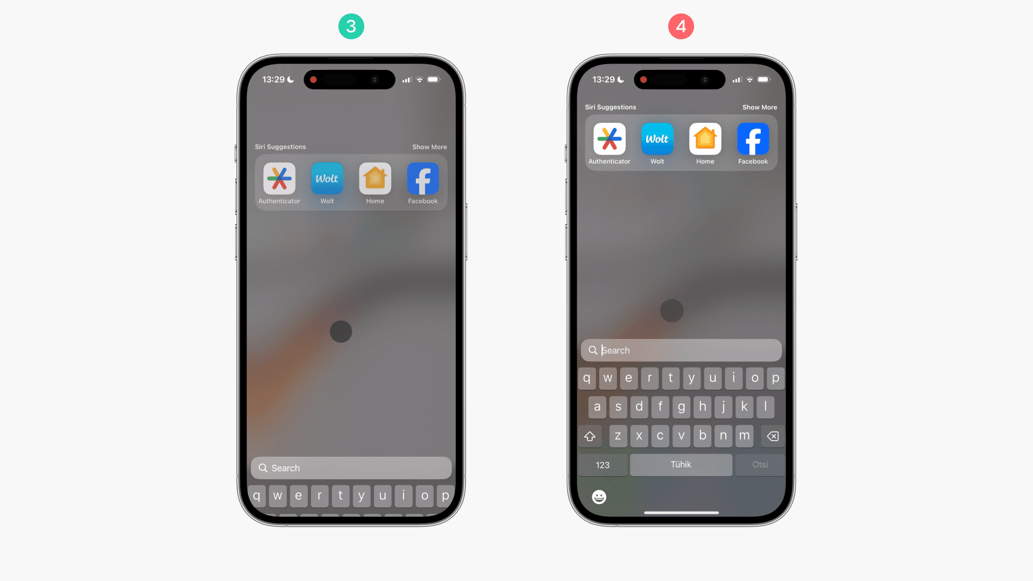Open the Home app

click(x=374, y=178)
